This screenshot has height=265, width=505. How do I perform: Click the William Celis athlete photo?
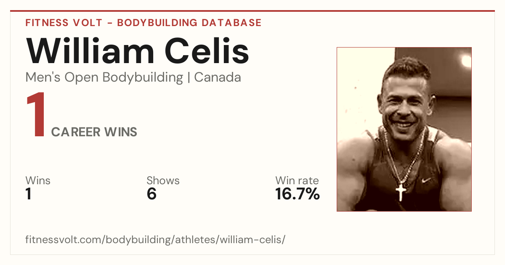click(x=404, y=129)
